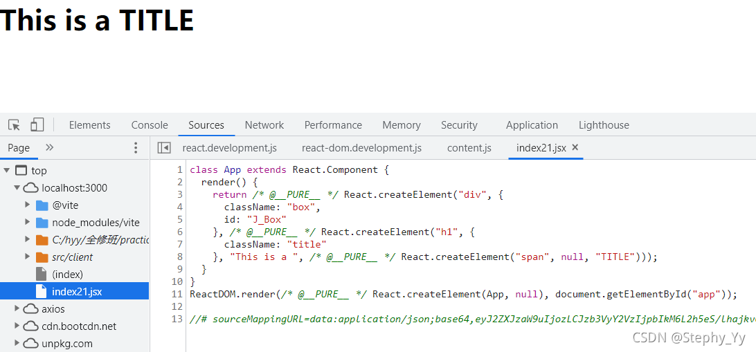Close the index21.jsx editor tab

tap(575, 148)
